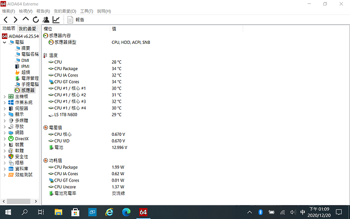Select 軟體 in the tree
350x219 pixels.
19,151
